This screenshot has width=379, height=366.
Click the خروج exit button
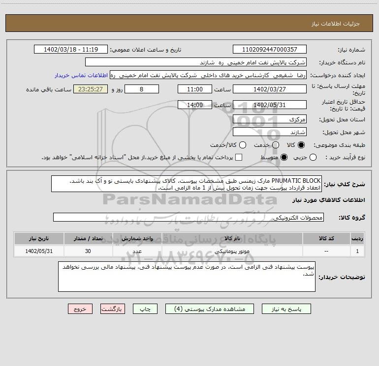pos(80,309)
